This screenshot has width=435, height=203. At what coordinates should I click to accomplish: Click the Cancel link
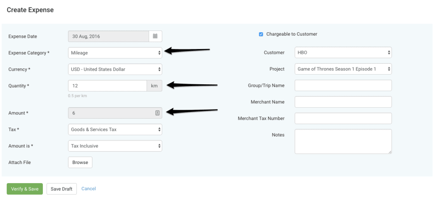(88, 189)
